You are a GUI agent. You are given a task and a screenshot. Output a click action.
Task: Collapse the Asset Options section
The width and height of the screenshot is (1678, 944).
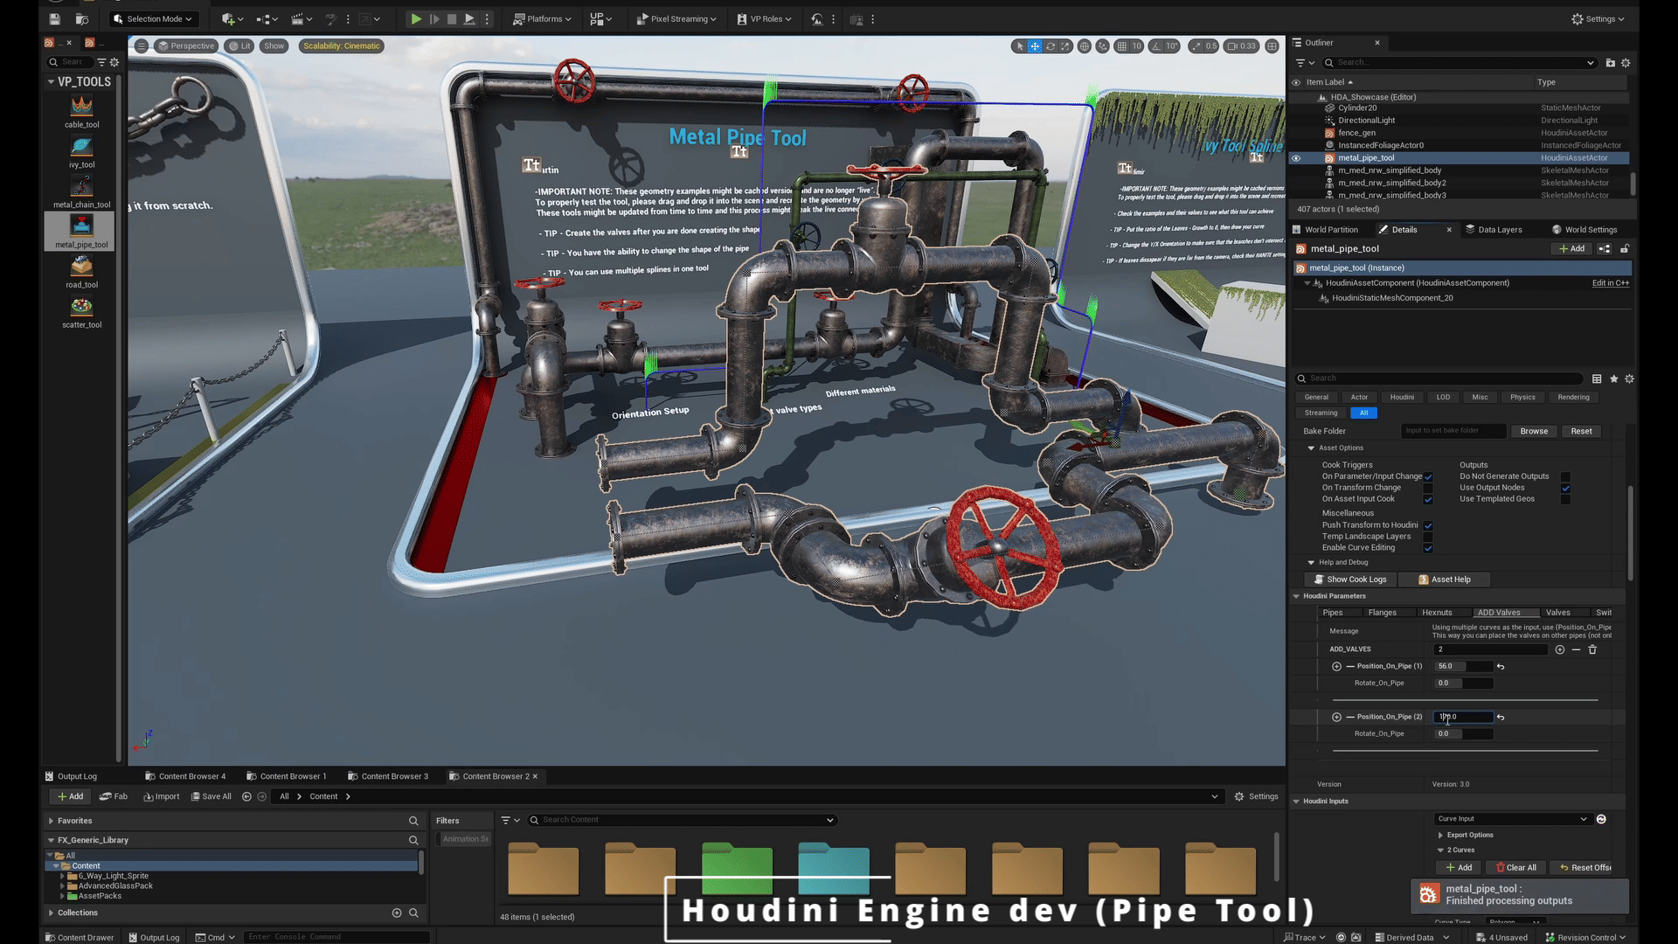coord(1311,448)
